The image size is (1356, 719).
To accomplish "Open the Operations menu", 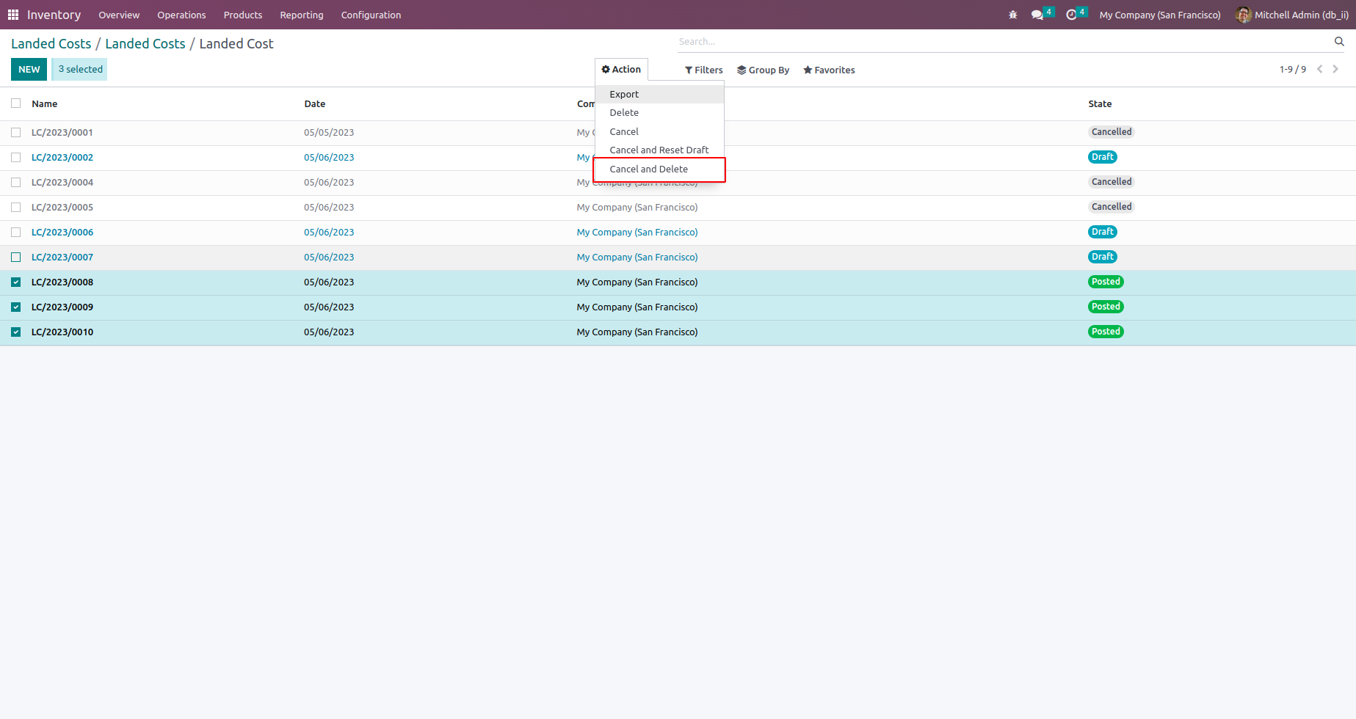I will (x=181, y=15).
